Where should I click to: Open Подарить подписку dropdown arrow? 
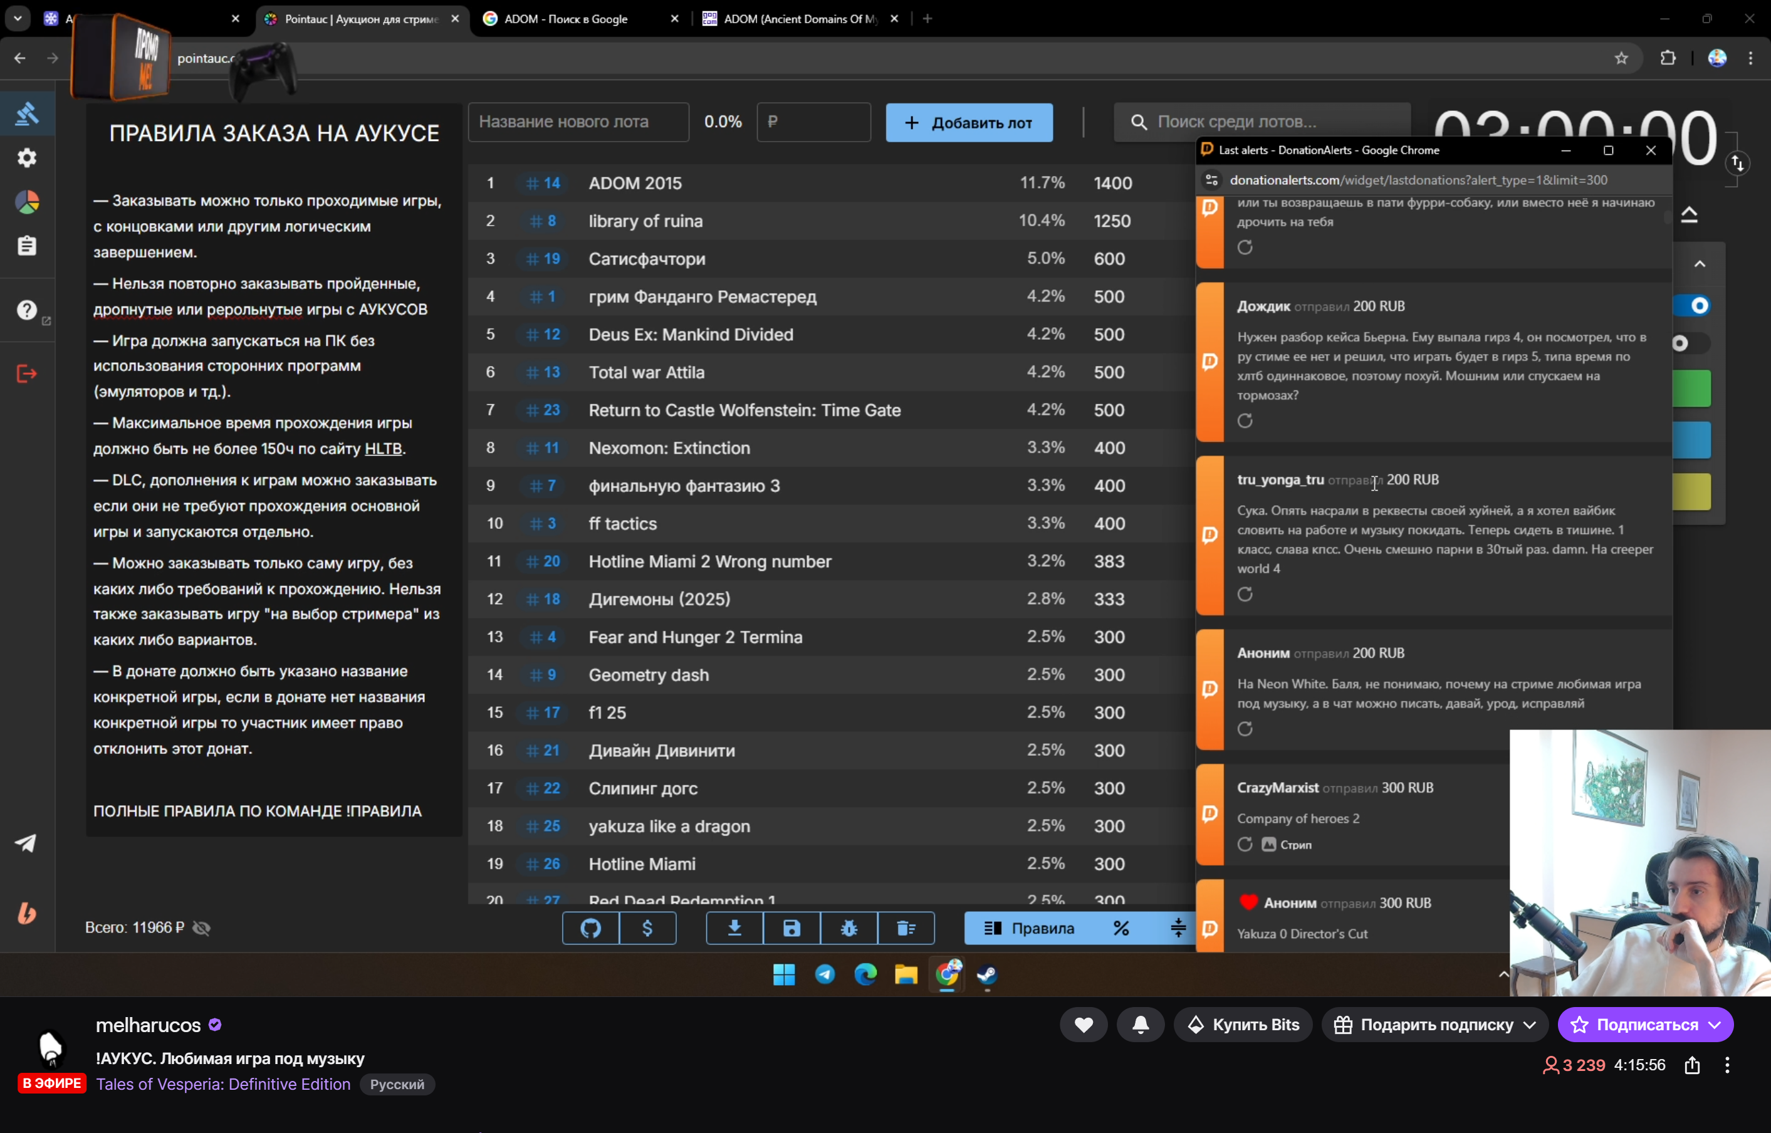1530,1025
